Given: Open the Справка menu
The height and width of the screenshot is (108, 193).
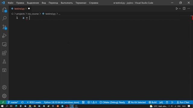Looking at the screenshot, I should click(93, 3).
